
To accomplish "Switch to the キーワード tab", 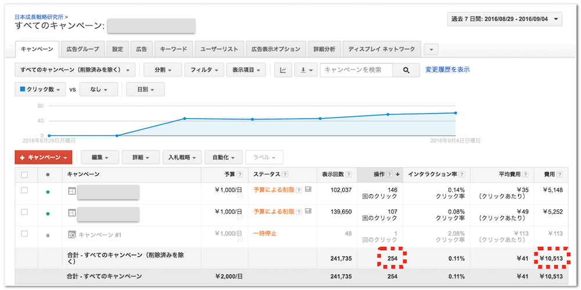I will [173, 49].
